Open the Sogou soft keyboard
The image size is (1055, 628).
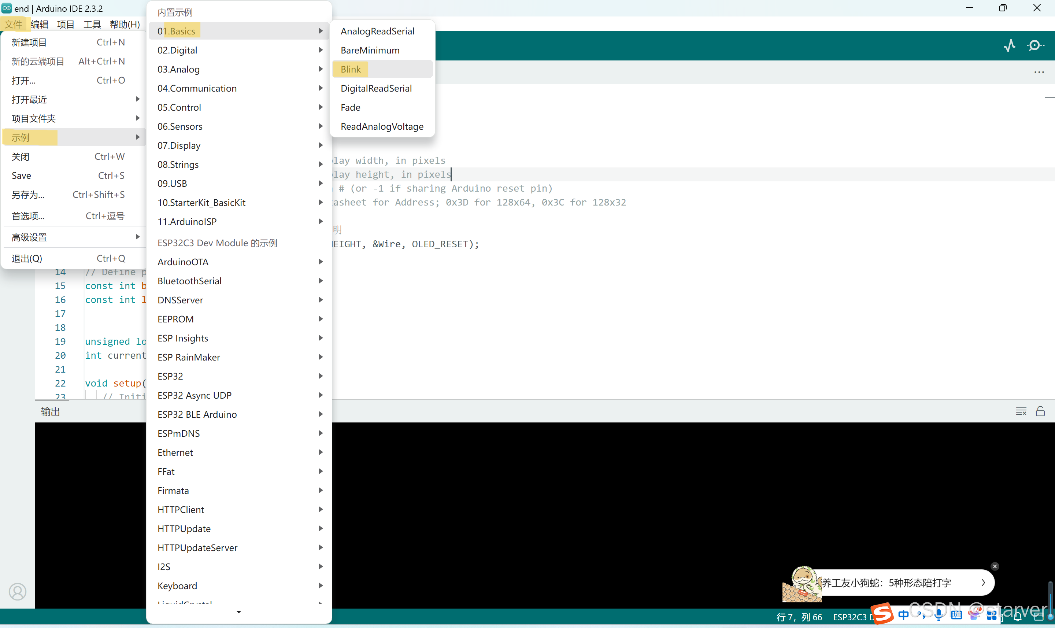(956, 615)
